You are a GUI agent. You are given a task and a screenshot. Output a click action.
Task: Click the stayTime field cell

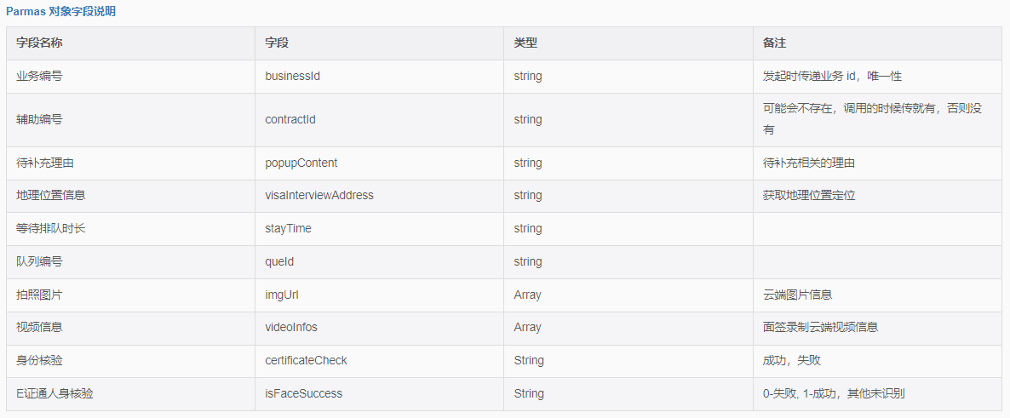point(380,229)
